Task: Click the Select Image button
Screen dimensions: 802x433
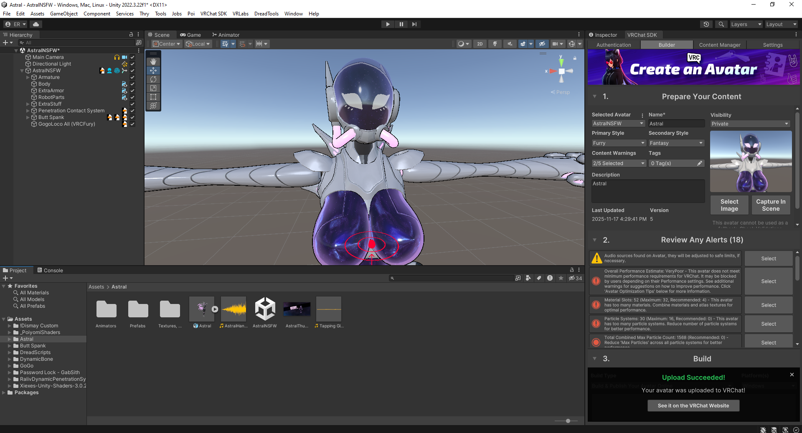Action: pyautogui.click(x=729, y=205)
